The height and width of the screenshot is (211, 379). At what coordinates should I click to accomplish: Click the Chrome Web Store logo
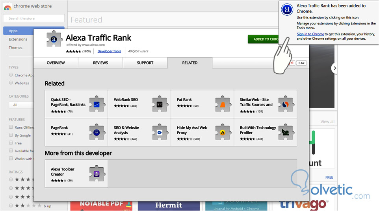coord(7,7)
